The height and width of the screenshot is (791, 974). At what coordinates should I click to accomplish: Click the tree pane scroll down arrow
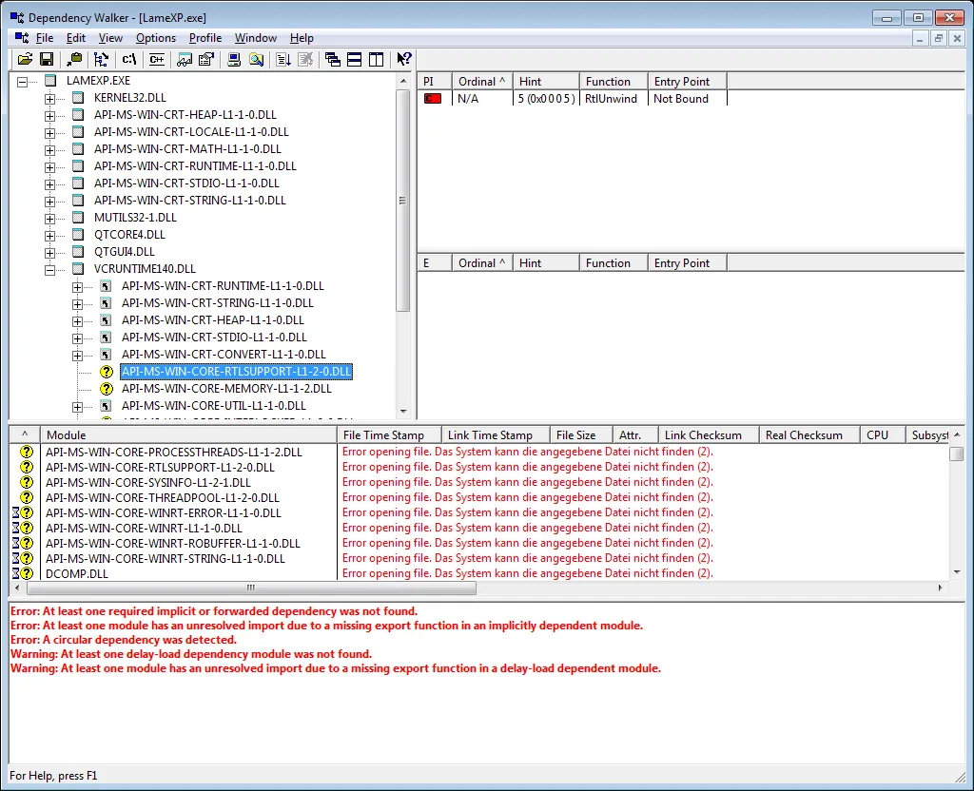point(403,411)
